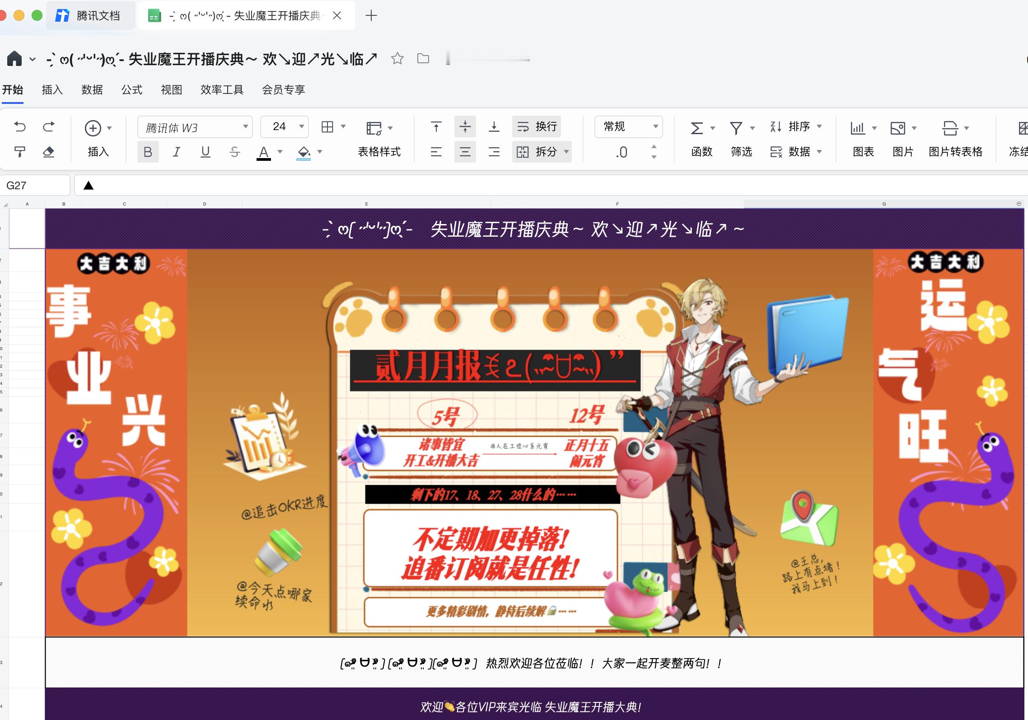Toggle 换行 wrap text button
The image size is (1028, 720).
537,127
